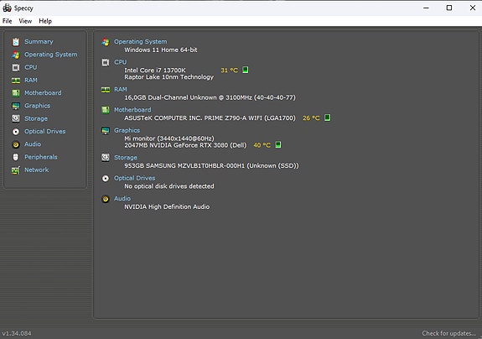Screen dimensions: 482x339
Task: Click the green GPU temperature indicator
Action: click(278, 144)
